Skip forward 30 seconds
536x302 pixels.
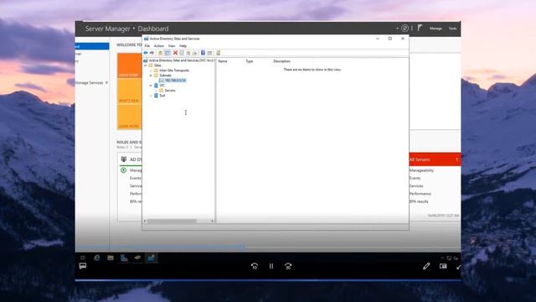point(288,266)
